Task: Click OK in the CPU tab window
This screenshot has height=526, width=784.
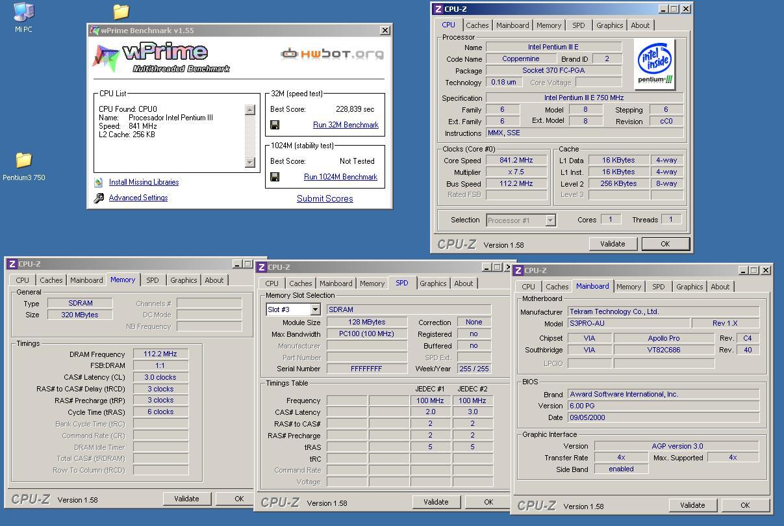Action: pos(665,244)
